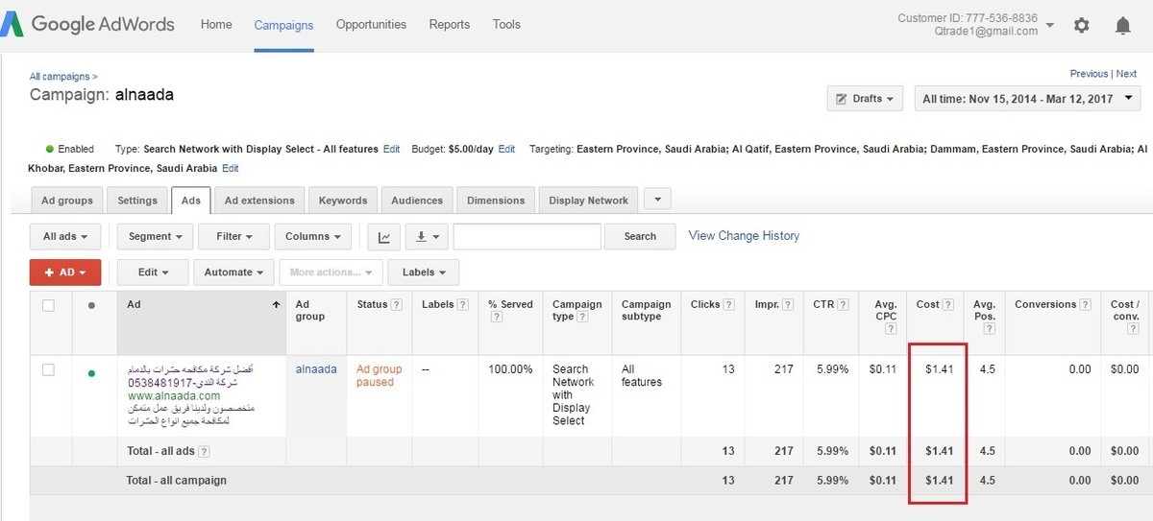Click help icon beside the CTR header
1153x521 pixels.
pyautogui.click(x=843, y=305)
